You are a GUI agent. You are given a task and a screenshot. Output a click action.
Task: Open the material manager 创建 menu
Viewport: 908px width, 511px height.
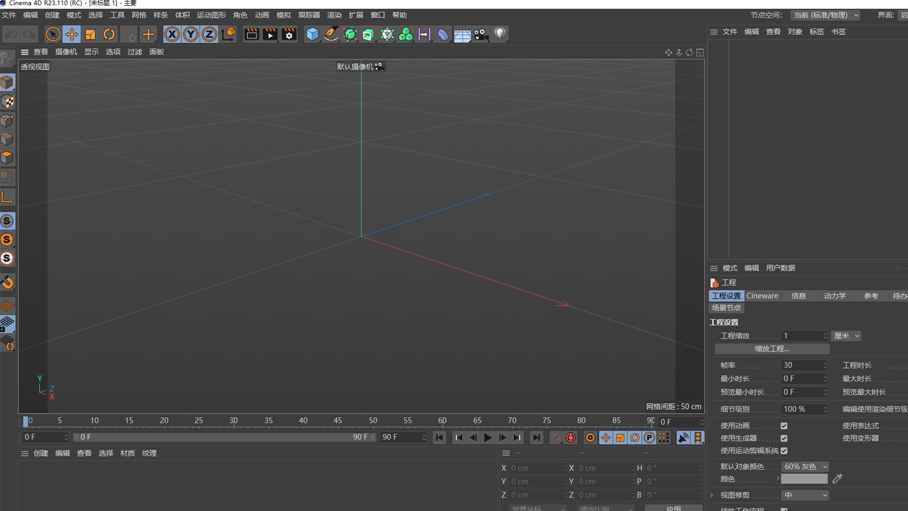pos(41,453)
